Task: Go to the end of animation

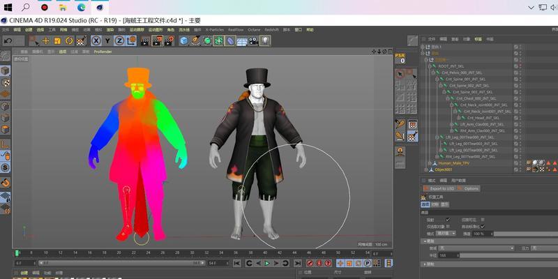Action: [298, 264]
